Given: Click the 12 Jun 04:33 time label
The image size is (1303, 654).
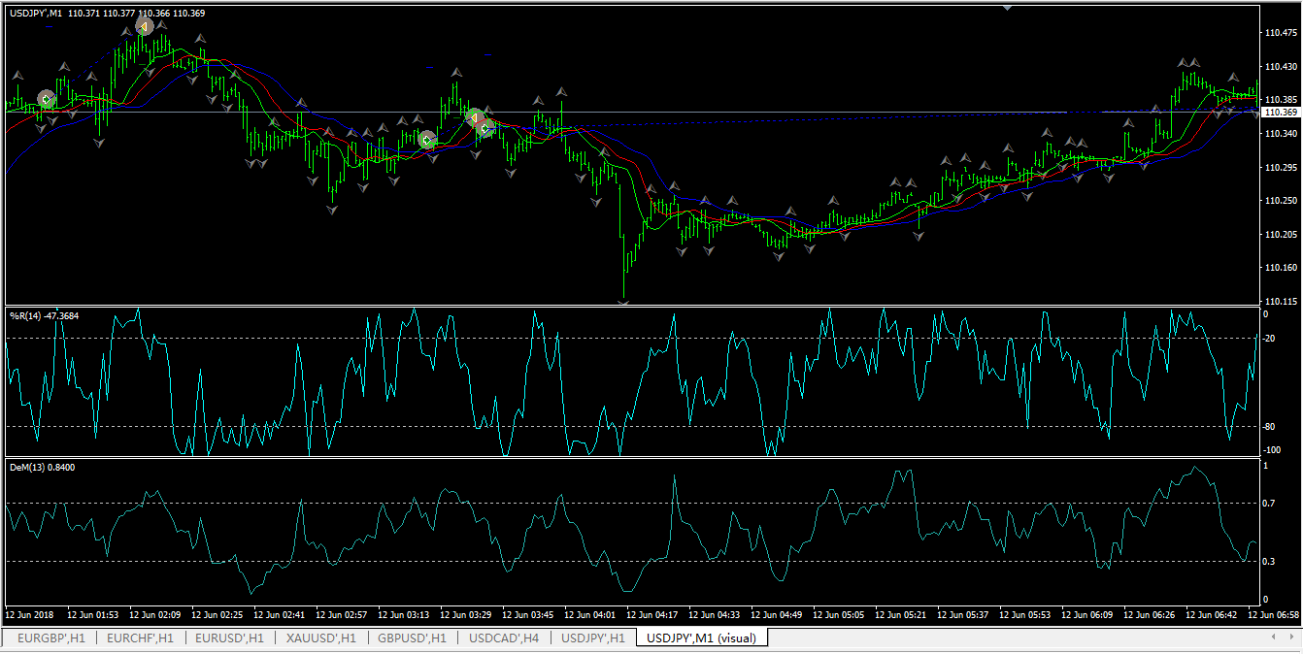Looking at the screenshot, I should pos(715,615).
